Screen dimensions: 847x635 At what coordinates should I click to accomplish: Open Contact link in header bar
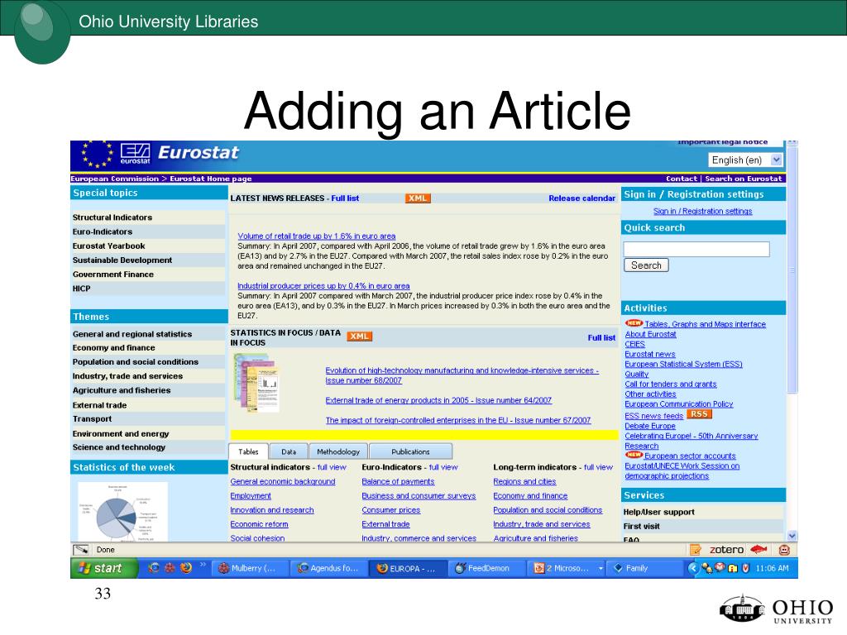point(682,179)
